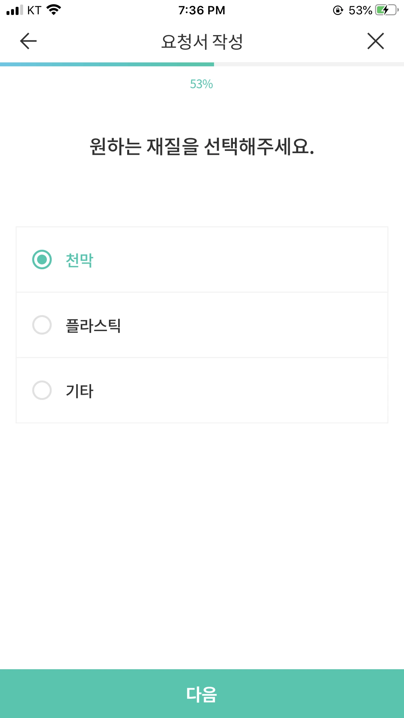This screenshot has width=404, height=718.
Task: Tap the back arrow icon
Action: (28, 41)
